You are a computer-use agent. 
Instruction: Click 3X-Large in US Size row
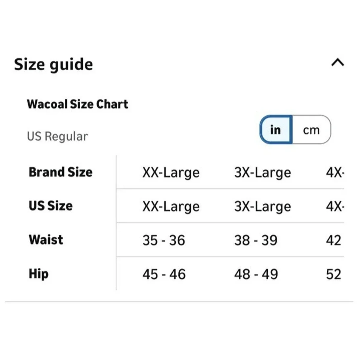[x=262, y=207]
